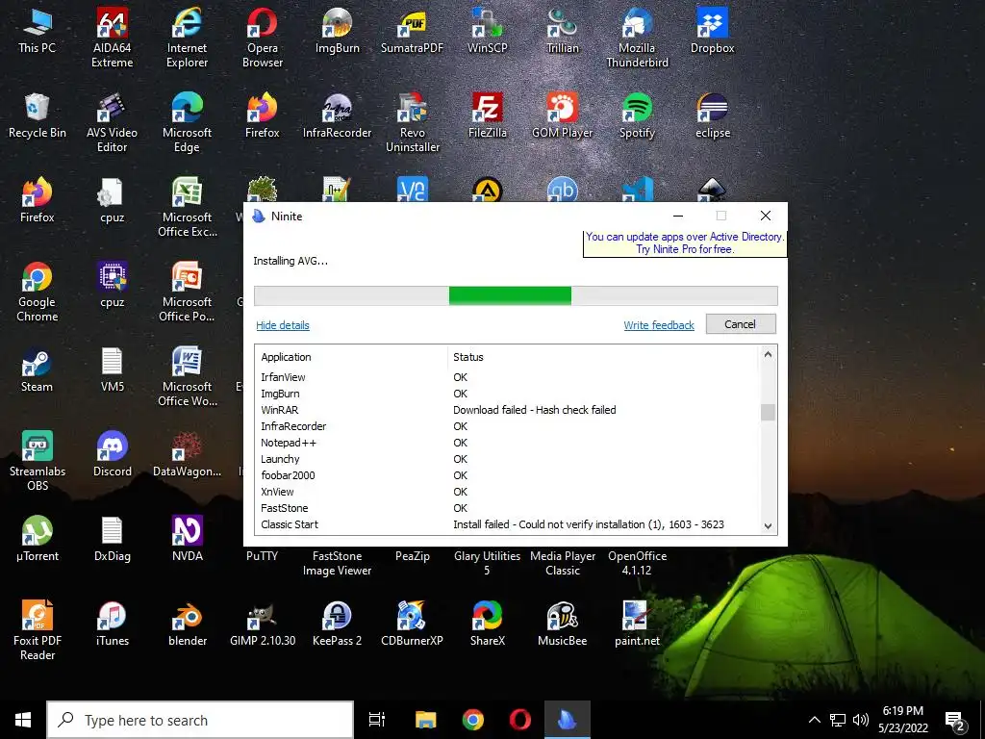Open µTorrent desktop shortcut
The image size is (985, 739).
click(38, 539)
